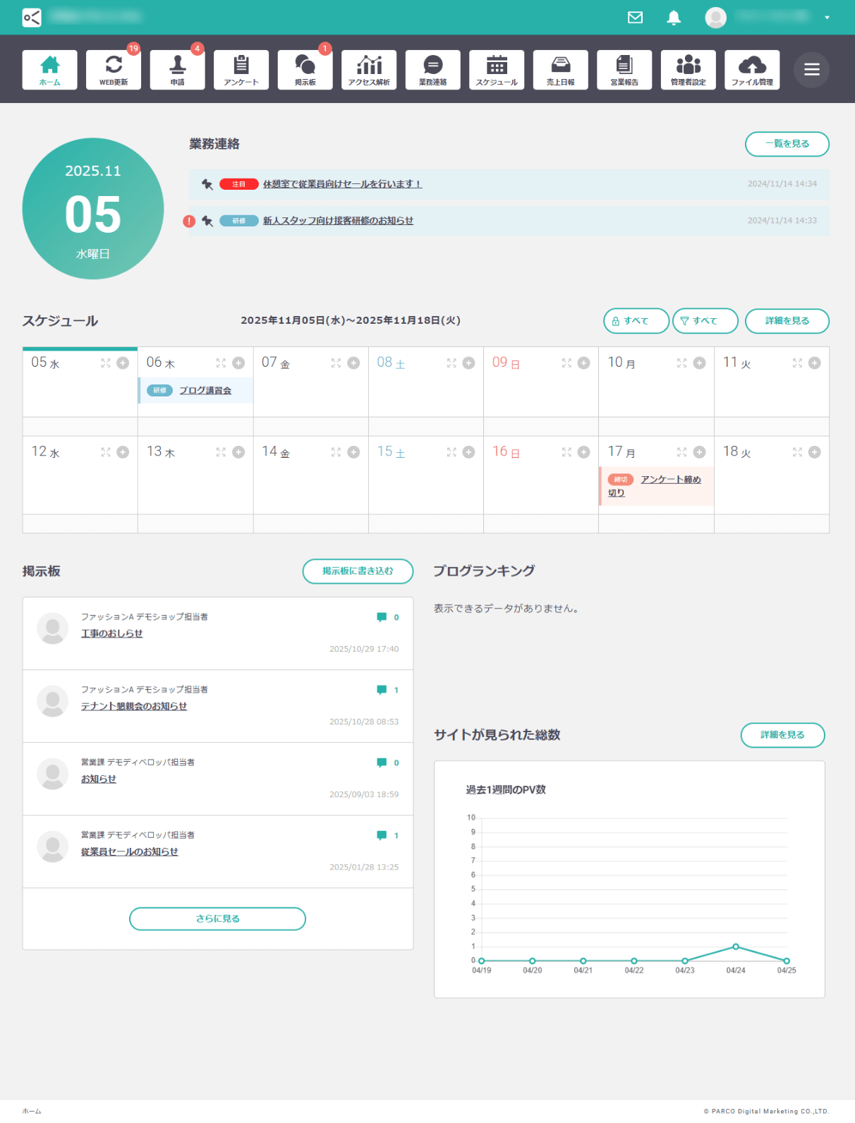The image size is (855, 1123).
Task: Open the schedule lock すべて filter
Action: [x=636, y=321]
